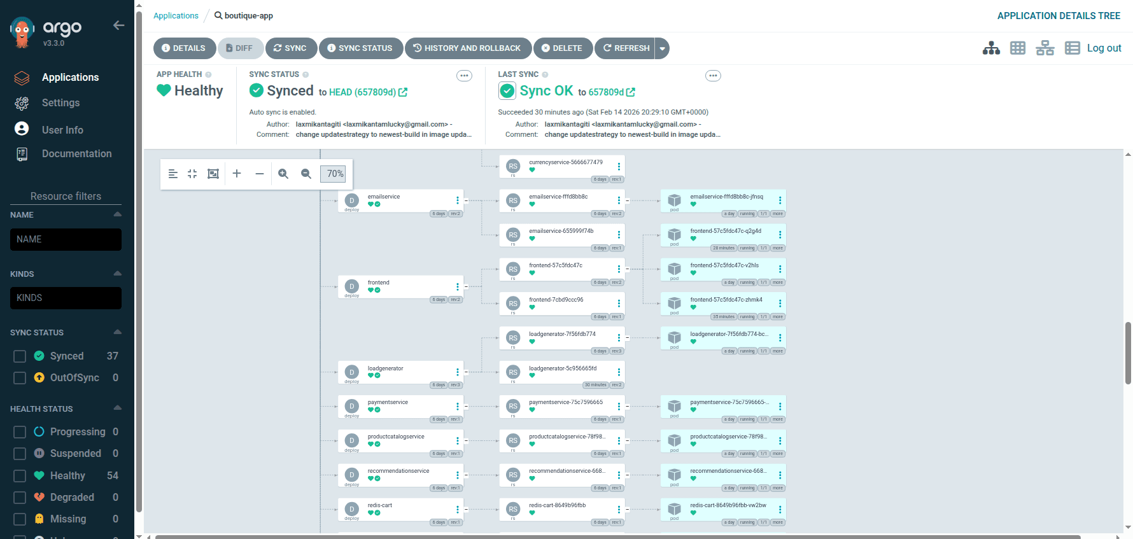
Task: Click the vertical scrollbar of resource tree
Action: 1128,352
